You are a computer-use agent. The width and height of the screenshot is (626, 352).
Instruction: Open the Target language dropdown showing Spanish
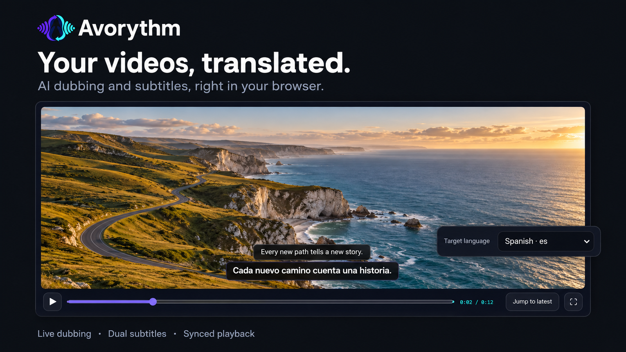546,241
